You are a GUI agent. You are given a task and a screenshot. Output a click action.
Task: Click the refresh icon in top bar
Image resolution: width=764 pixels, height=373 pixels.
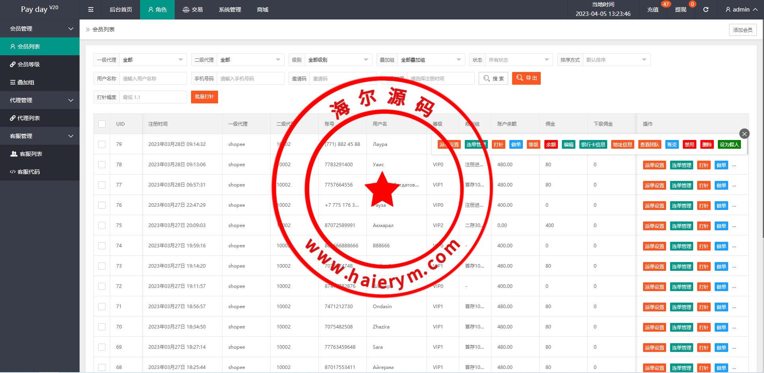point(706,10)
